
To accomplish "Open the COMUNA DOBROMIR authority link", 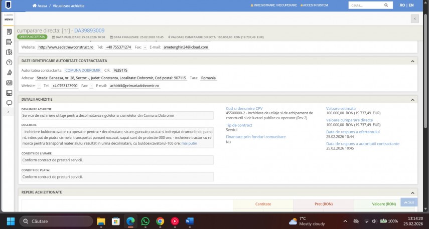I will pyautogui.click(x=83, y=71).
